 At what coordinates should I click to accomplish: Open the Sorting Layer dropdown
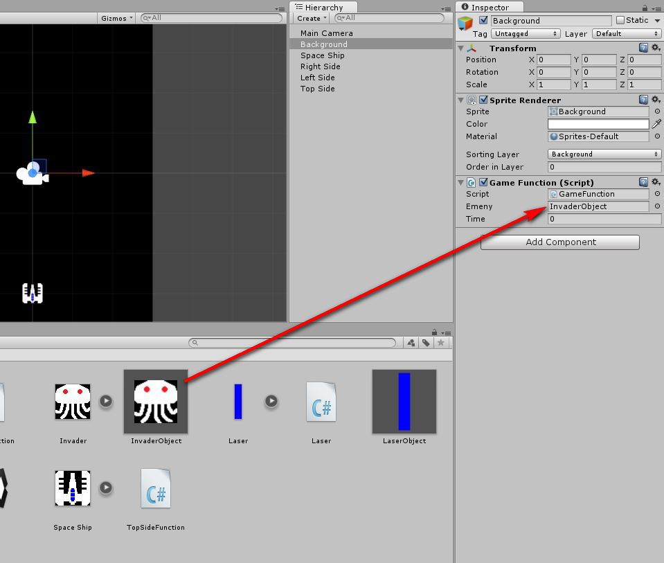604,154
